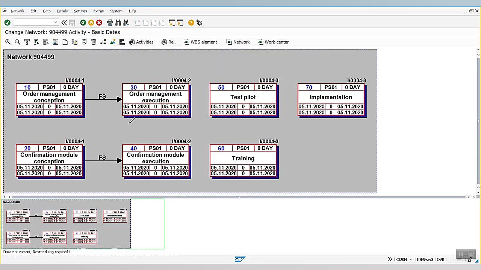Click the Network toolbar button

[x=238, y=42]
